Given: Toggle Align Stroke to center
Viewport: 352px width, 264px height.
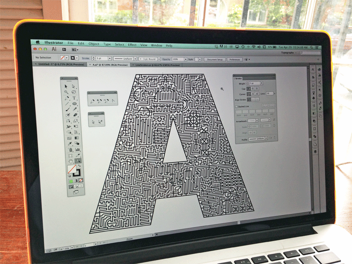Looking at the screenshot, I should (x=249, y=99).
